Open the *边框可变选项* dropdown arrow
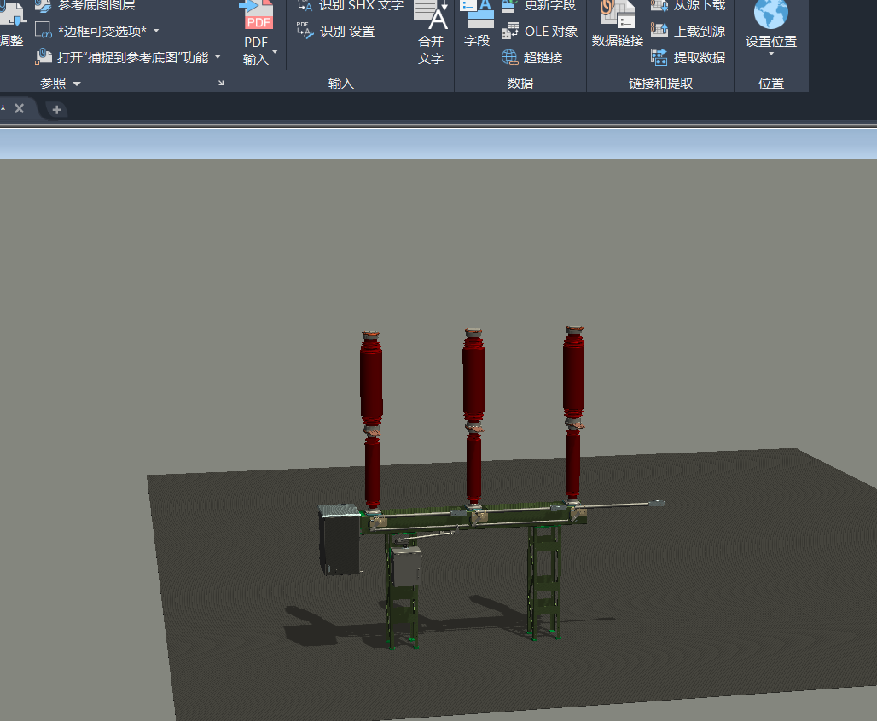Screen dimensions: 877x721 pyautogui.click(x=156, y=31)
